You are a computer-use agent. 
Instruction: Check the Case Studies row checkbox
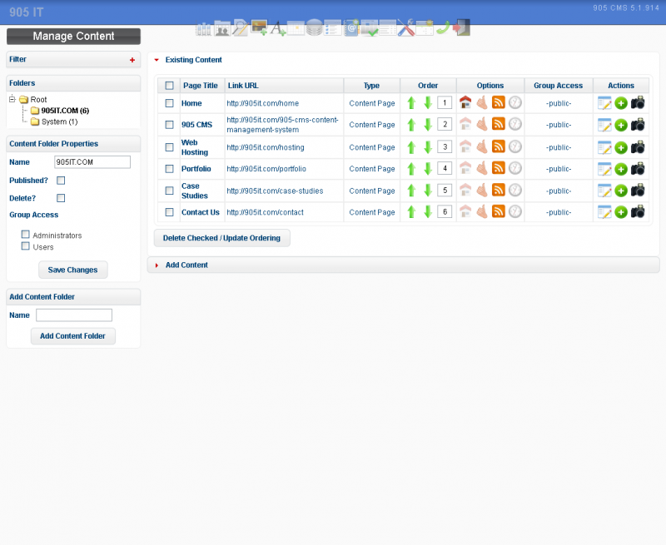(170, 191)
